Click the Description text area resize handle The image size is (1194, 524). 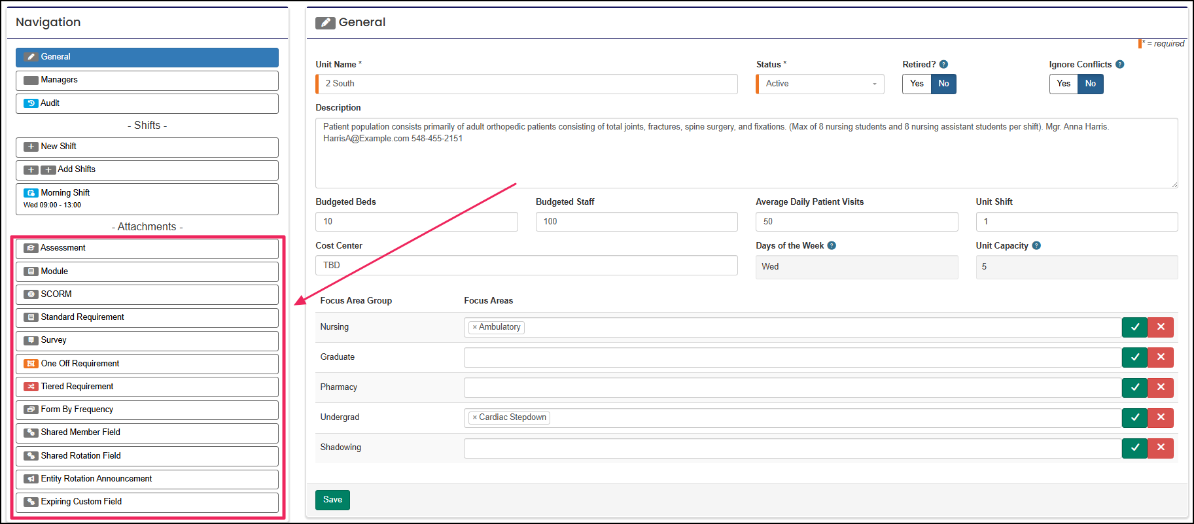(1174, 184)
